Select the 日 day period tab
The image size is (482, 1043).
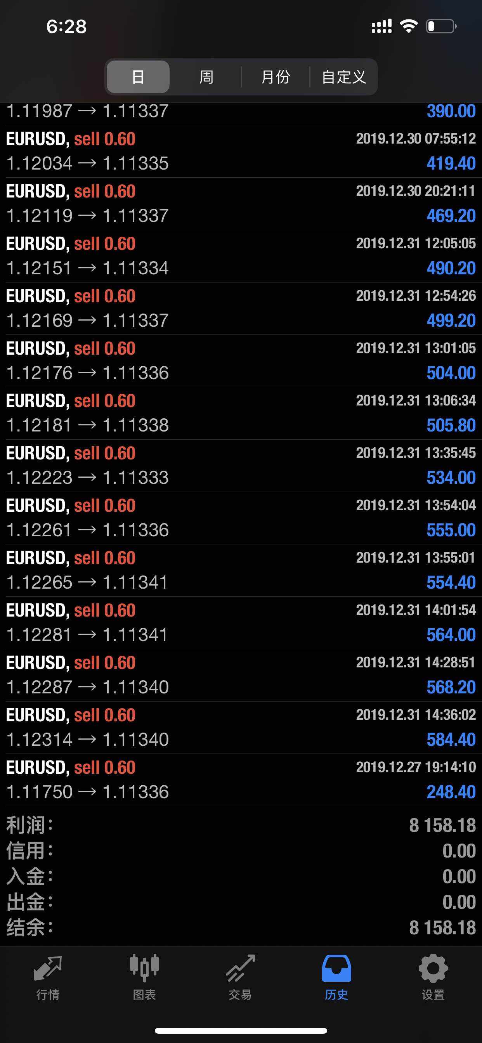coord(138,76)
